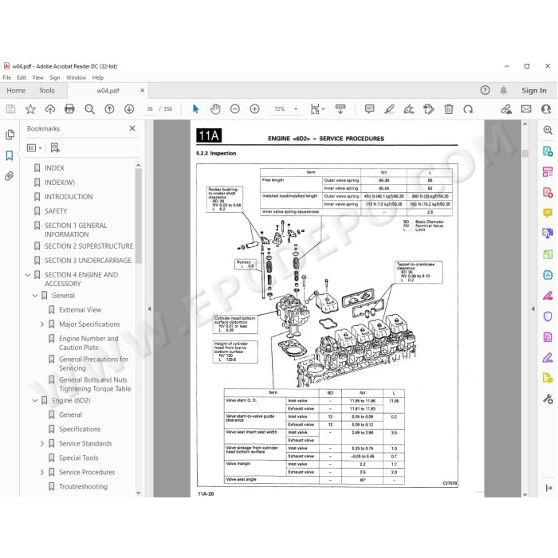Screen dimensions: 558x558
Task: Open the Edit menu
Action: click(22, 77)
